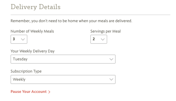Click the chevron arrow in the Servings box

coord(103,39)
